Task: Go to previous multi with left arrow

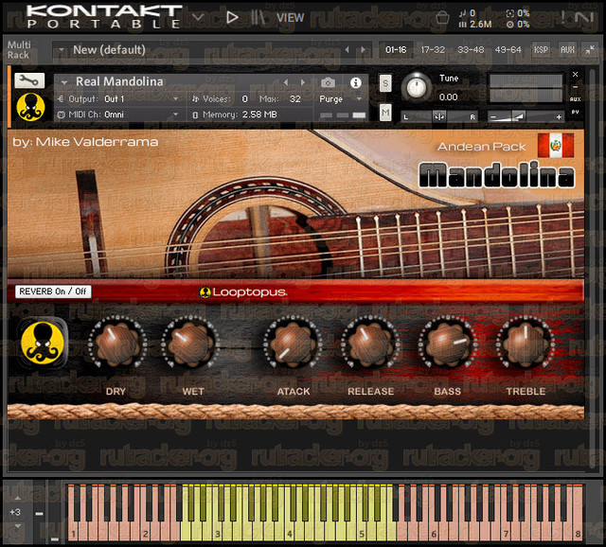Action: 347,50
